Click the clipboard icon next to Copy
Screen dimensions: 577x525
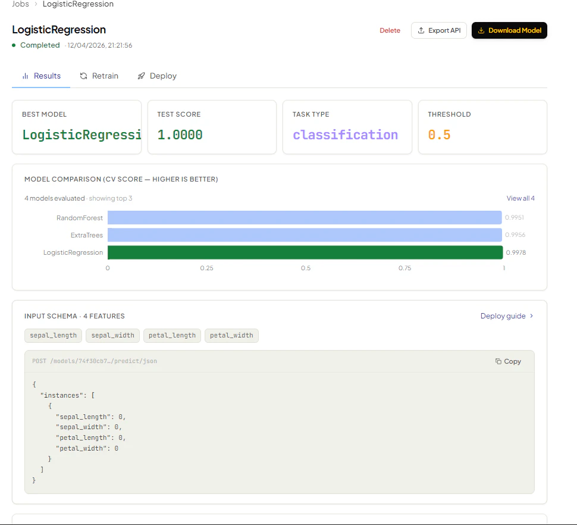point(498,361)
